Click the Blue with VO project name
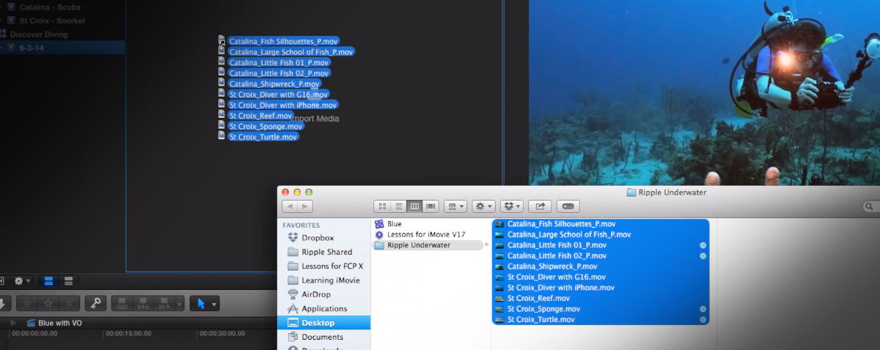The height and width of the screenshot is (350, 880). coord(59,323)
